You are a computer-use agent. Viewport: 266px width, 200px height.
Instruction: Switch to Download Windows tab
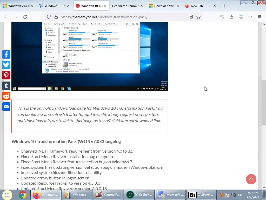(164, 6)
